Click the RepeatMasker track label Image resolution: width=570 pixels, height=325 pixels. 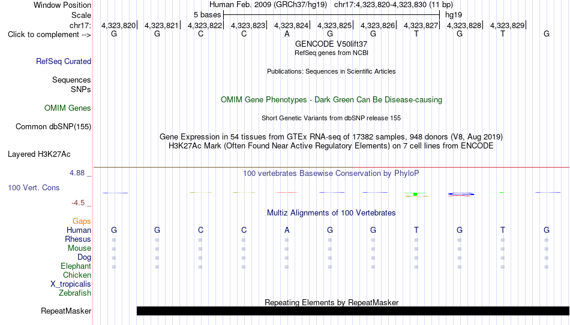point(66,311)
